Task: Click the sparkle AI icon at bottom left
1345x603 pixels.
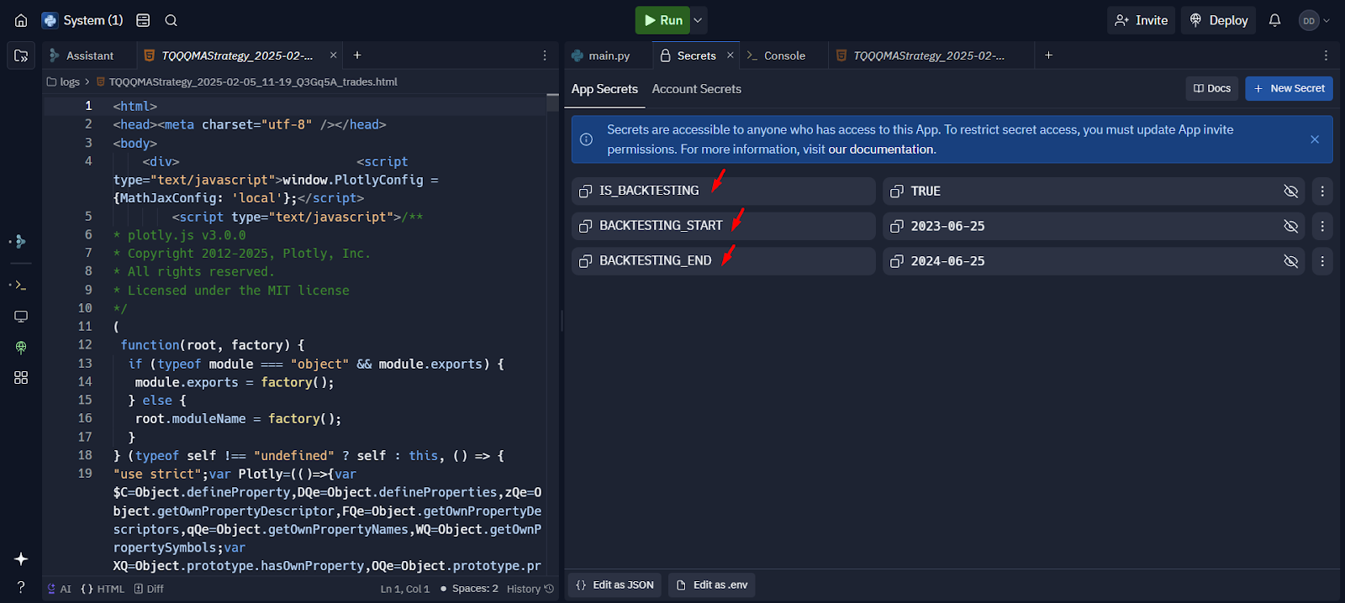Action: tap(21, 558)
